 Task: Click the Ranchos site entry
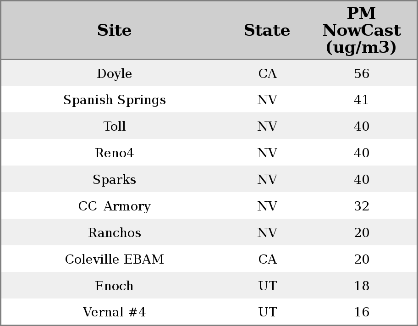114,233
